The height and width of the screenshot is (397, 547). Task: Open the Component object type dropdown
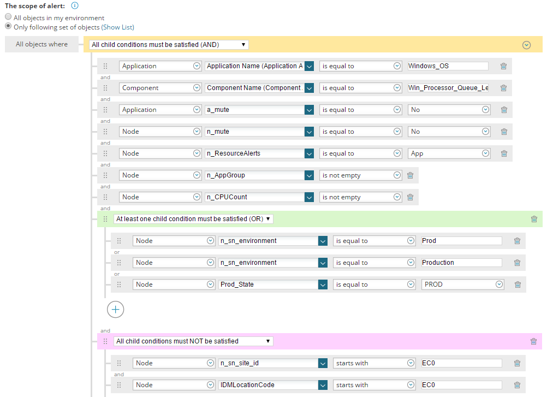(160, 88)
